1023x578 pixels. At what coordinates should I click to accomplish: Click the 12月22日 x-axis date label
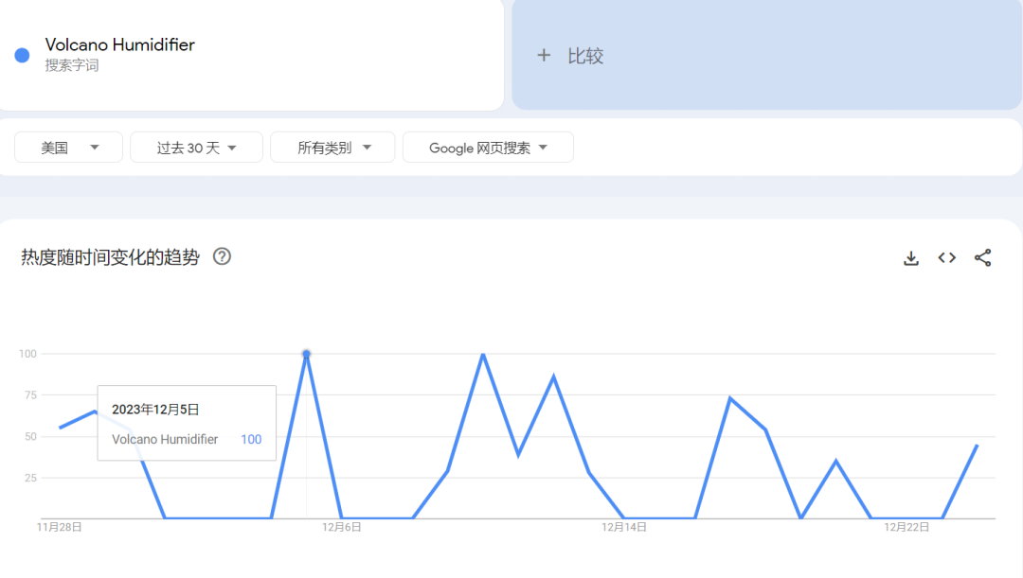coord(906,527)
